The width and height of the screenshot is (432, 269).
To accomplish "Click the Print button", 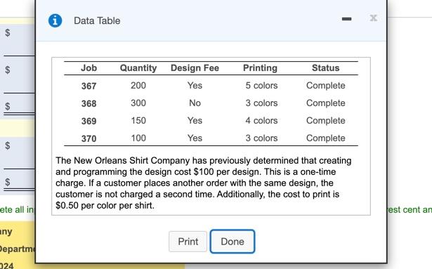I will tap(188, 242).
